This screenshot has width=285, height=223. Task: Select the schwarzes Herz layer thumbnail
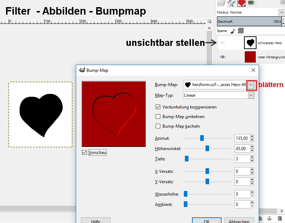250,43
